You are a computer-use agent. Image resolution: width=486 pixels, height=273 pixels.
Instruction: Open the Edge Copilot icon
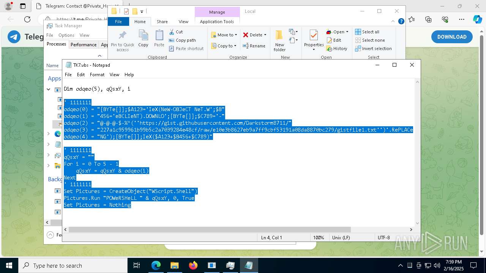477,19
